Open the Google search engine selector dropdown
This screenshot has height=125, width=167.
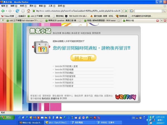click(x=132, y=11)
